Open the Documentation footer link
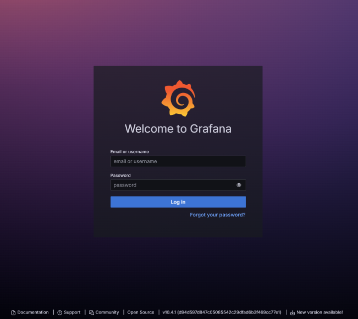 (x=30, y=313)
